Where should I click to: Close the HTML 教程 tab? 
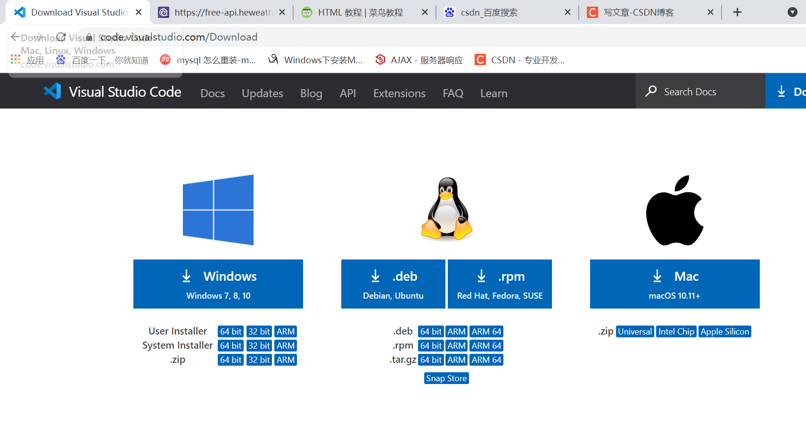tap(425, 12)
